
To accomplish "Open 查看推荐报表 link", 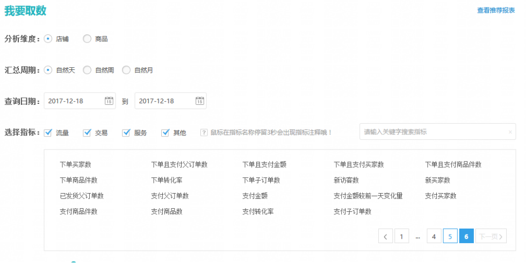I will 496,10.
